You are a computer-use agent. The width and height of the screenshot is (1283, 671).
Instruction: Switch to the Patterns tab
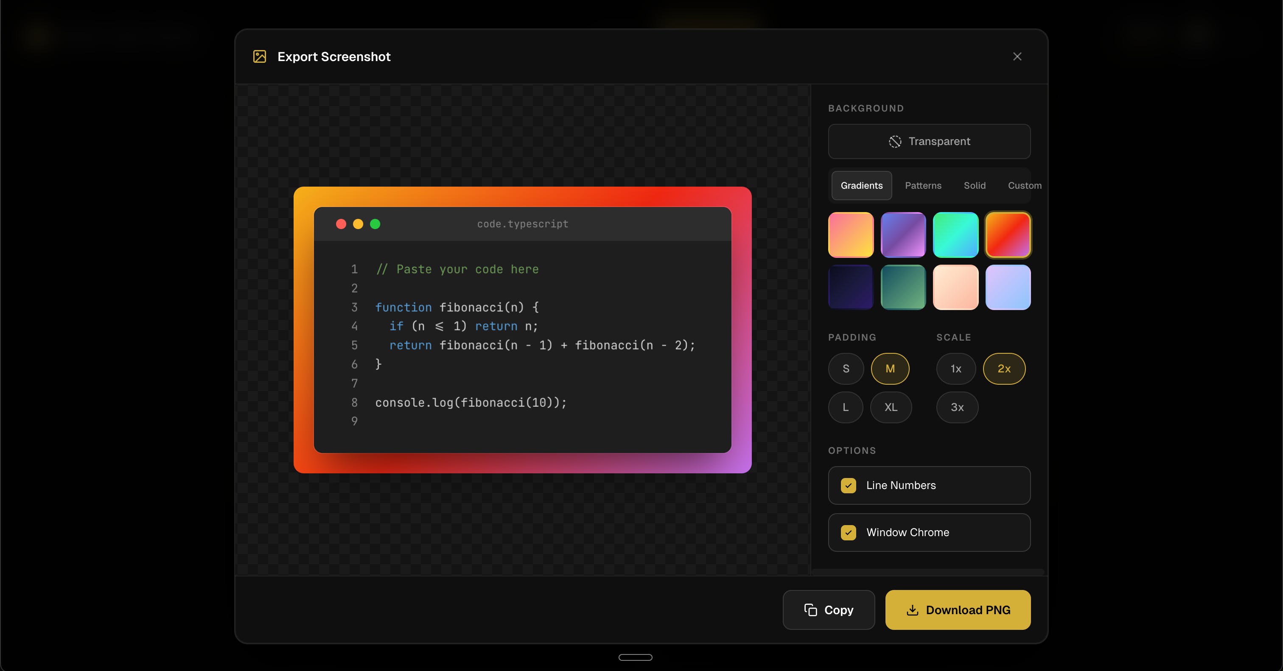tap(923, 186)
